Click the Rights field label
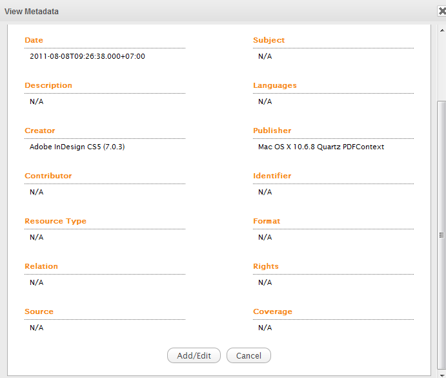The width and height of the screenshot is (446, 378). 266,266
